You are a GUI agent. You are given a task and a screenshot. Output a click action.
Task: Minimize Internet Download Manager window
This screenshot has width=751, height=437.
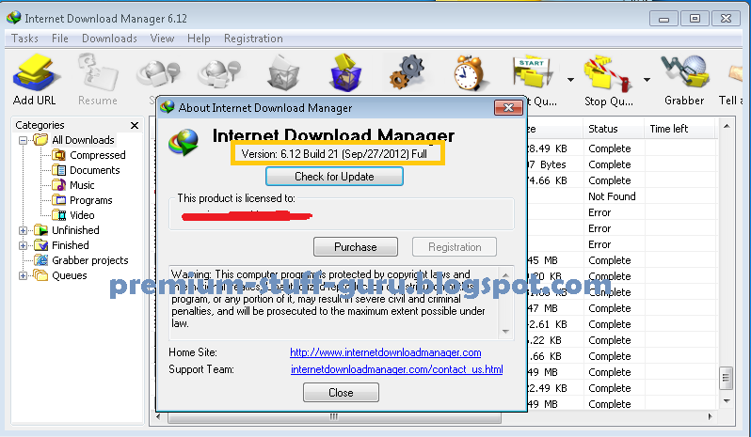click(x=663, y=19)
